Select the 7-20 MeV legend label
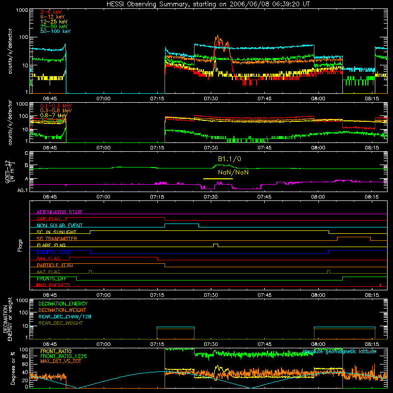Screen dimensions: 393x393 tap(53, 120)
